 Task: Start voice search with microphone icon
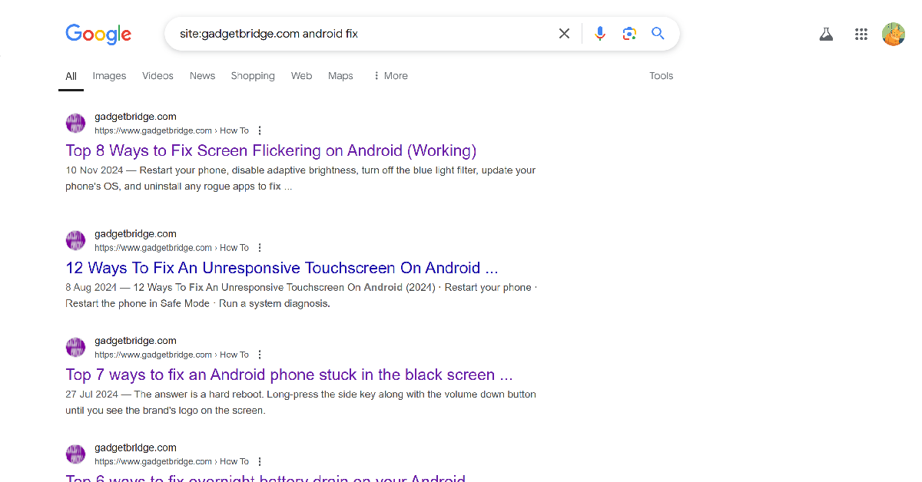tap(600, 34)
